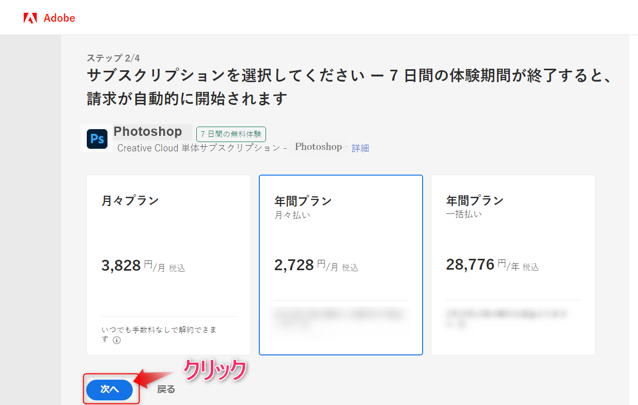
Task: Click the pink クリック annotation label
Action: (x=214, y=370)
